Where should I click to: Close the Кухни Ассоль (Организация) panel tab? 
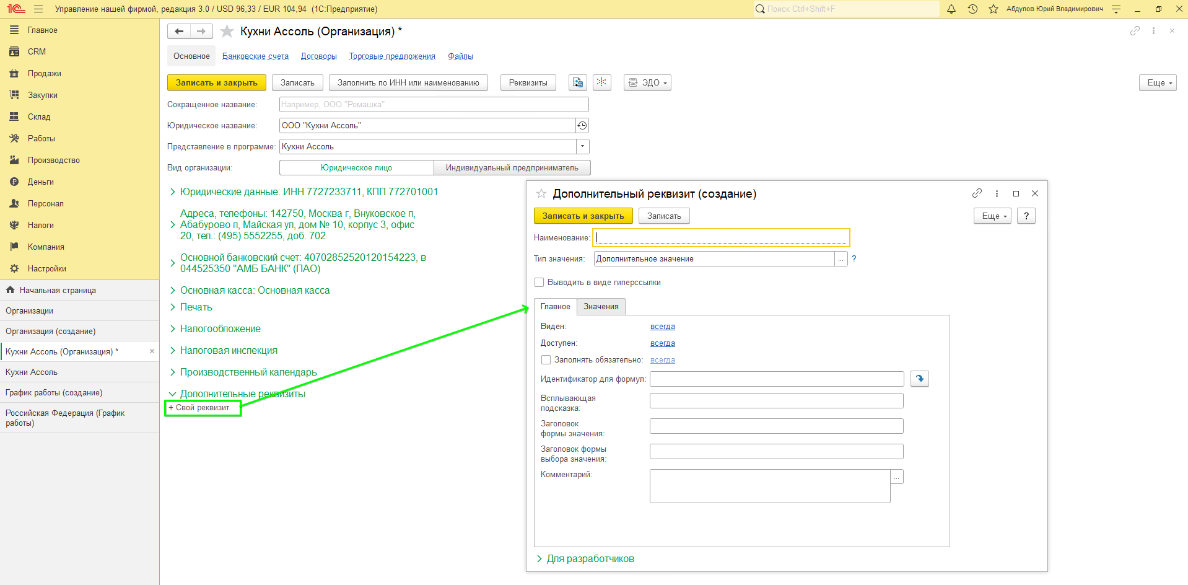coord(152,351)
